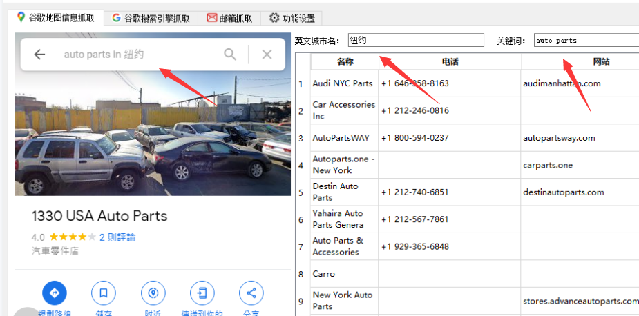
Task: Select the Auto Parts & Accessories cell
Action: [x=344, y=246]
